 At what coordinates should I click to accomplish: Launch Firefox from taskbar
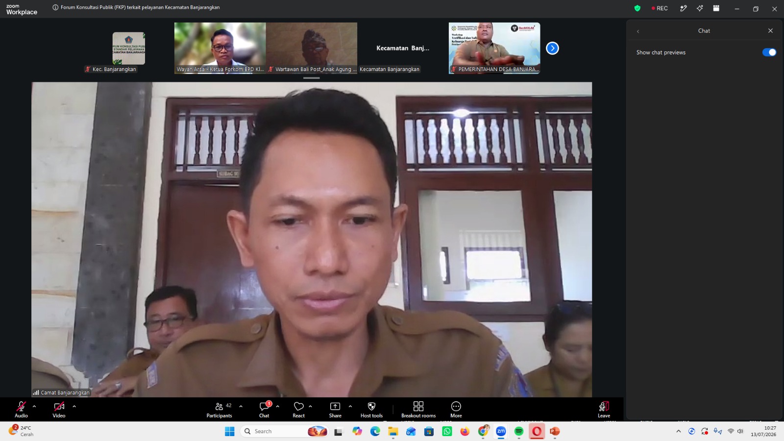(465, 431)
